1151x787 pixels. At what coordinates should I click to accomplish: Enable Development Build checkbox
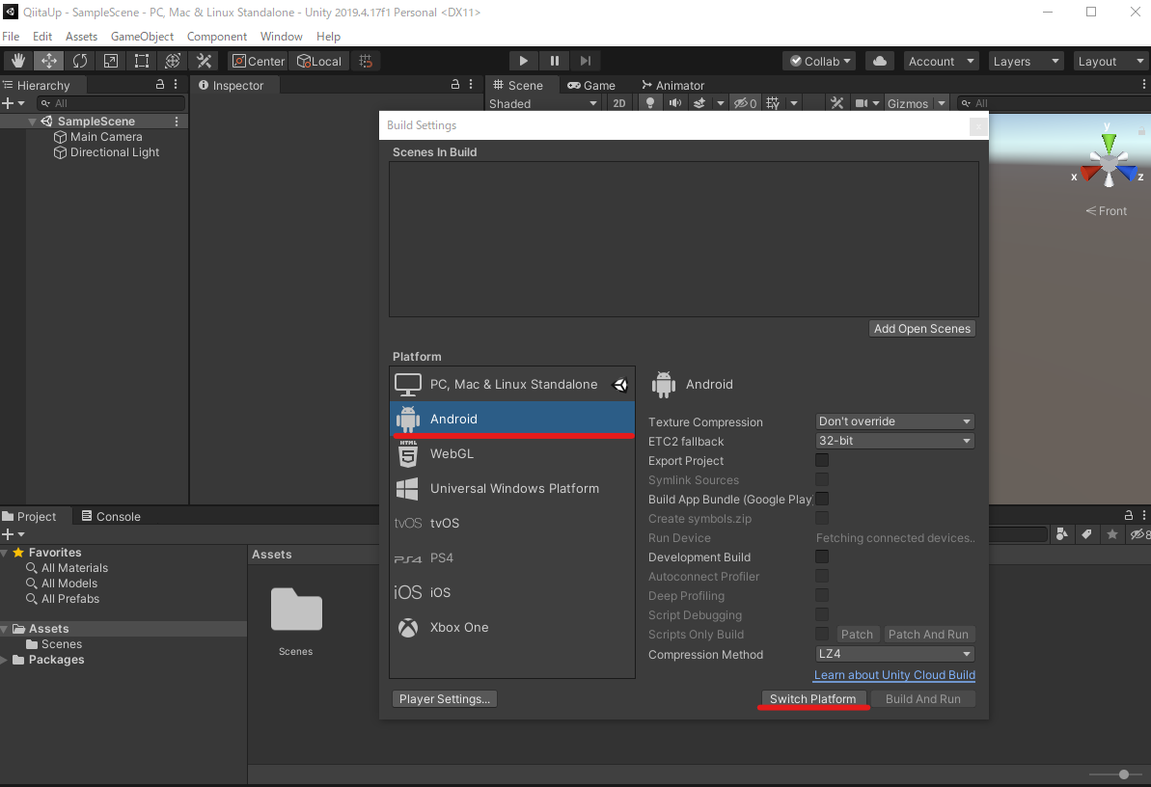[822, 556]
